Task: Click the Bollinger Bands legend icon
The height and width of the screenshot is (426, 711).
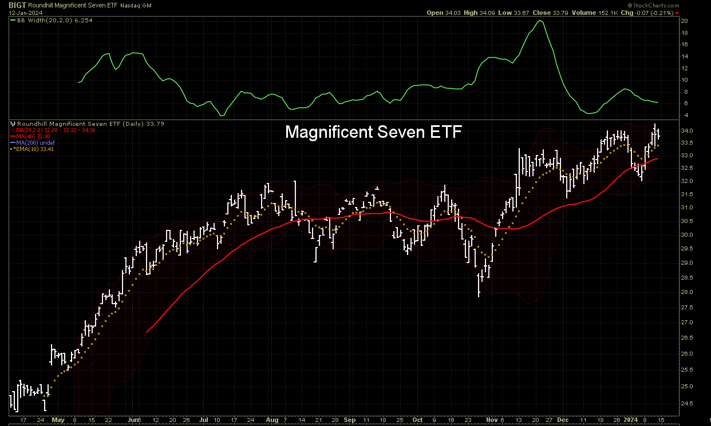Action: click(13, 130)
